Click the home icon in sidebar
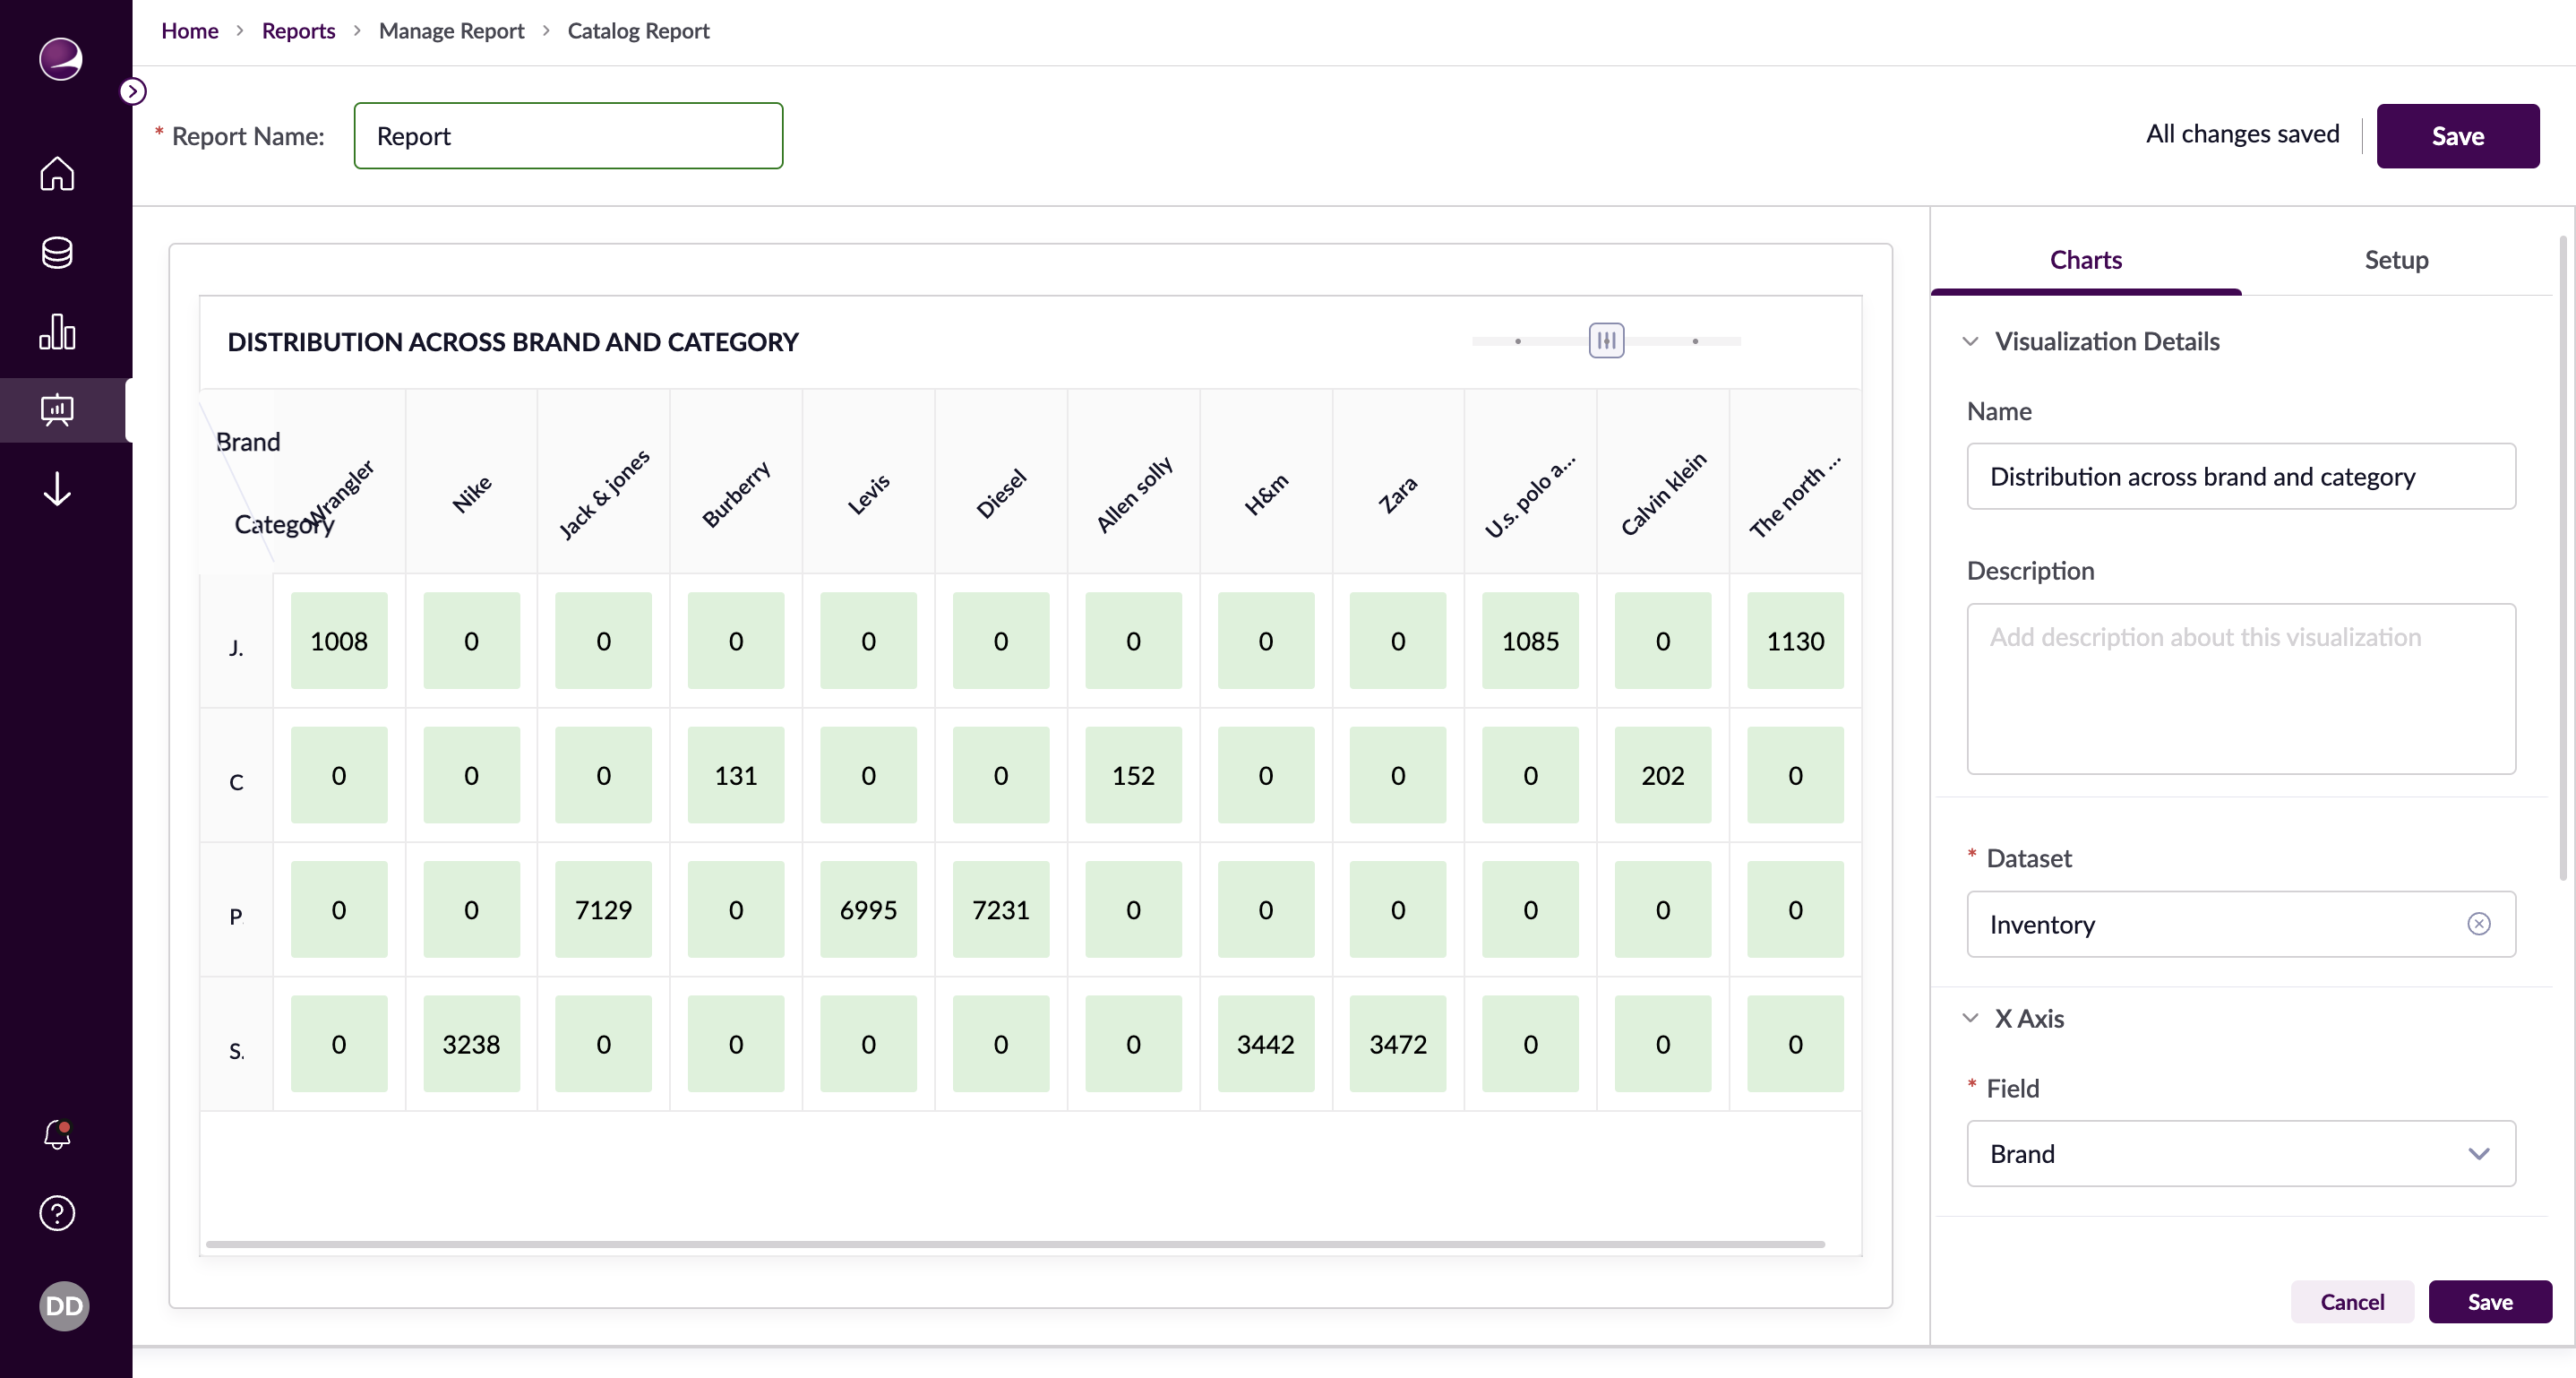Viewport: 2576px width, 1378px height. pyautogui.click(x=57, y=173)
